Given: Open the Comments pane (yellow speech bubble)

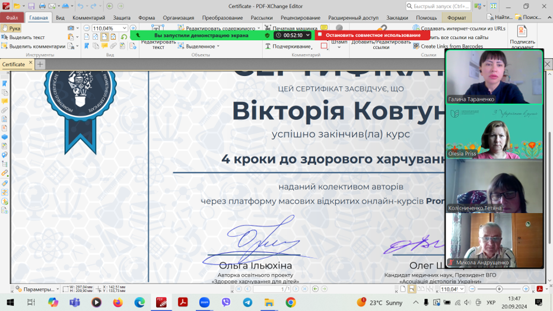Looking at the screenshot, I should pos(5,101).
